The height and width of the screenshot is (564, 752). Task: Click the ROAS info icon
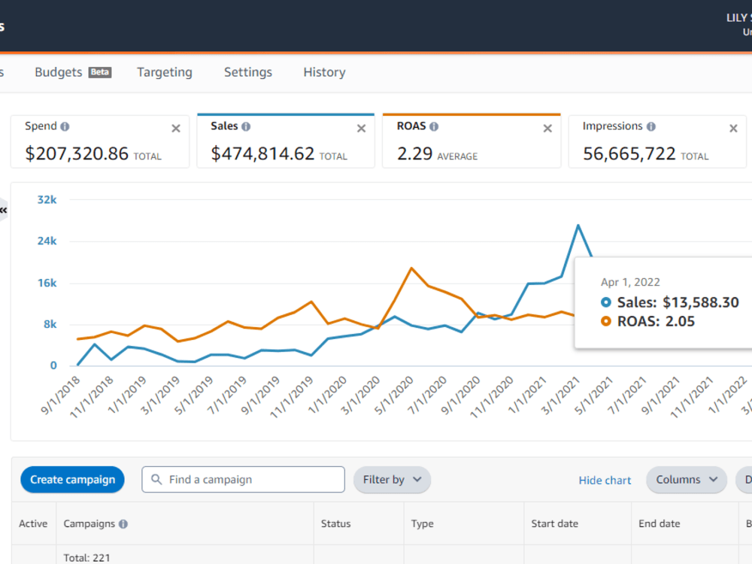tap(434, 126)
